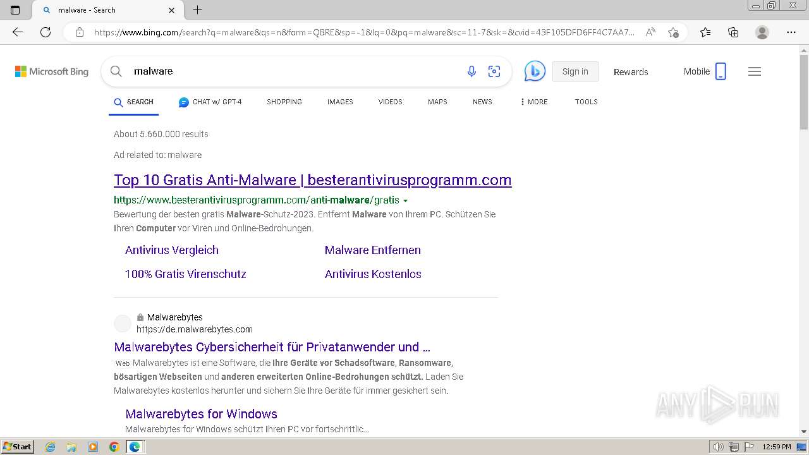Open Edge Settings and more menu
The image size is (809, 455).
point(791,32)
